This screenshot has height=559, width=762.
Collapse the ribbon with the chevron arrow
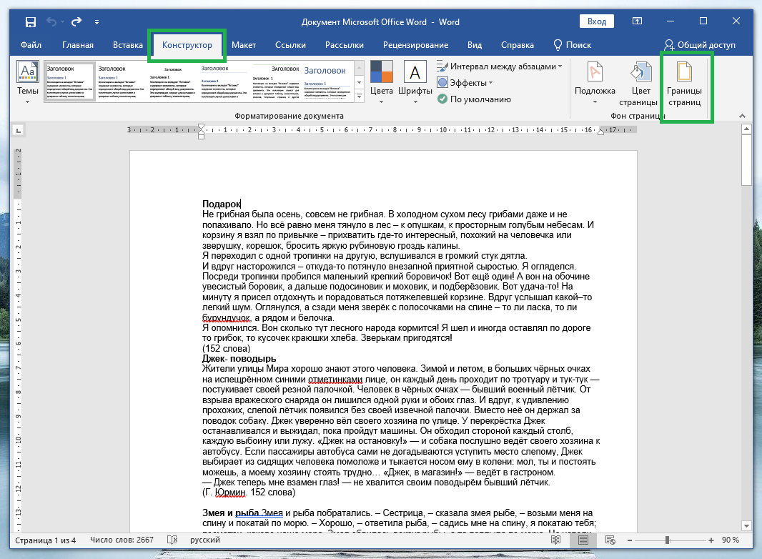pos(742,116)
